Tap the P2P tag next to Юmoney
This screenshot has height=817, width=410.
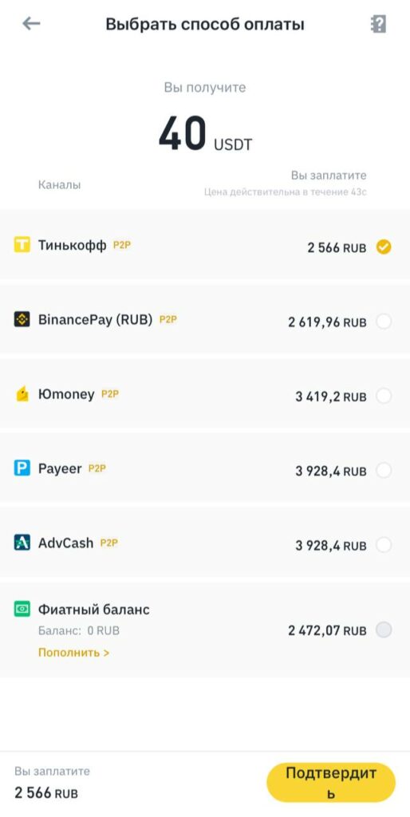point(110,394)
